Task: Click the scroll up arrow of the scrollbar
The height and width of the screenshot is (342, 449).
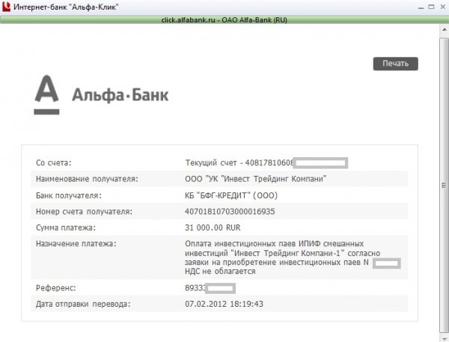Action: coord(445,29)
